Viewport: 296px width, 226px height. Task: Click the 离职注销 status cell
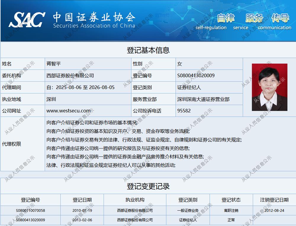point(231,211)
